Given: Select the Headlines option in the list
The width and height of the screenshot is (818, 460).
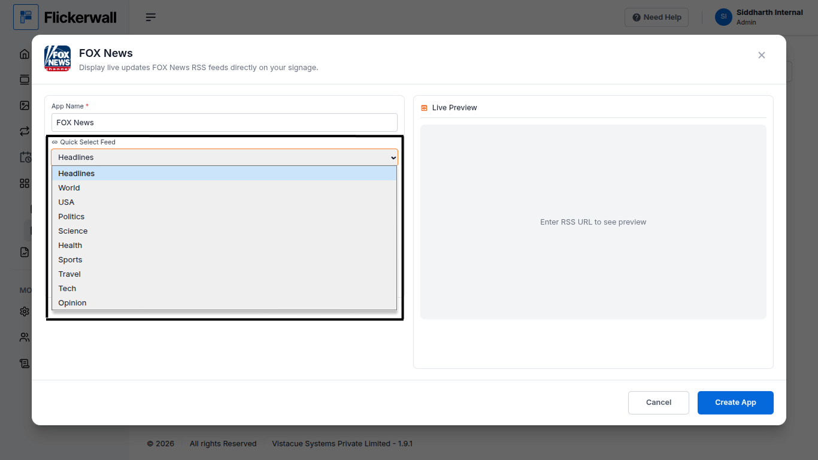Looking at the screenshot, I should point(225,173).
